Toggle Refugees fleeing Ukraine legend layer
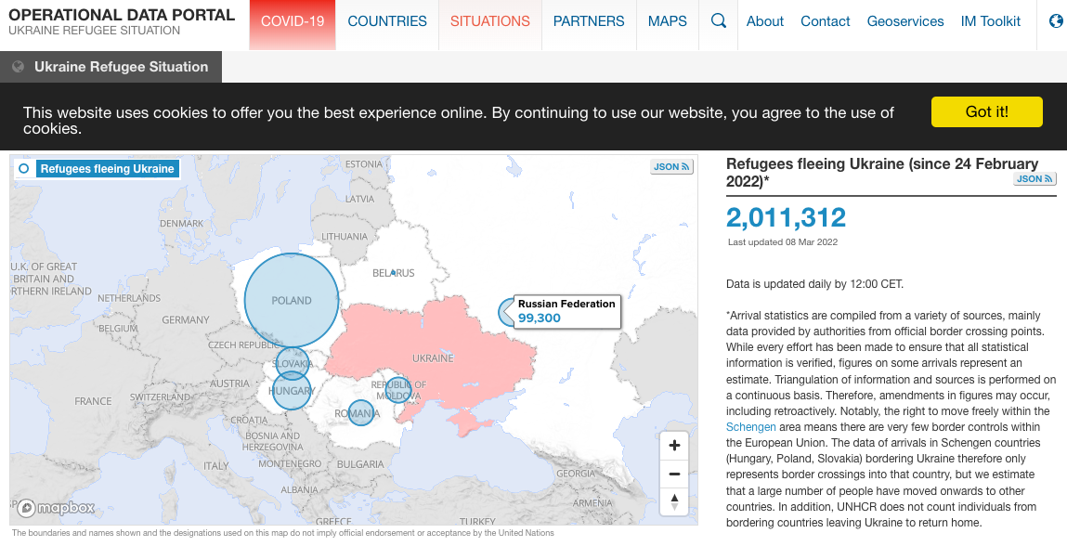 click(x=96, y=169)
